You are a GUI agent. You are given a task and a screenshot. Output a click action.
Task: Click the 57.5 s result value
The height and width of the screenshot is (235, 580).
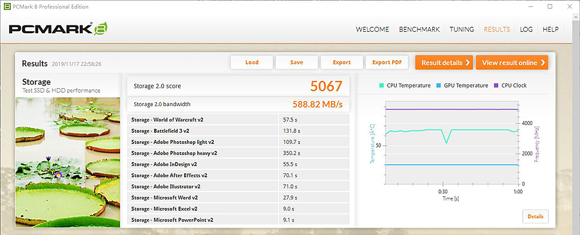pos(290,120)
